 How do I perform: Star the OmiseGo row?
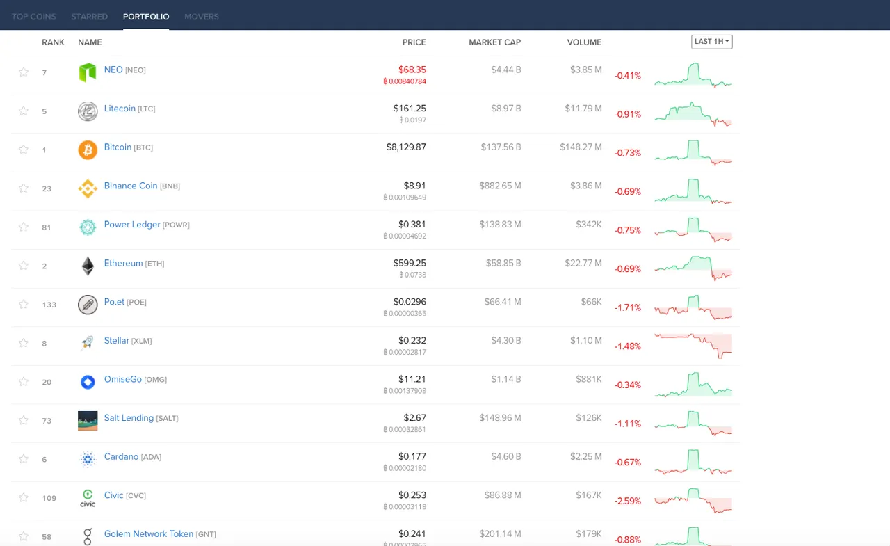pyautogui.click(x=24, y=381)
